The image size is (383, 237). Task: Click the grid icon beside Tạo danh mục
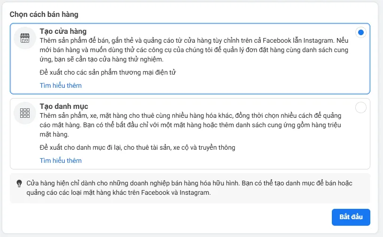click(25, 113)
